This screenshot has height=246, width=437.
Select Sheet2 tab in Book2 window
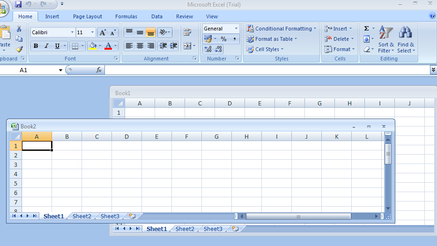coord(81,216)
